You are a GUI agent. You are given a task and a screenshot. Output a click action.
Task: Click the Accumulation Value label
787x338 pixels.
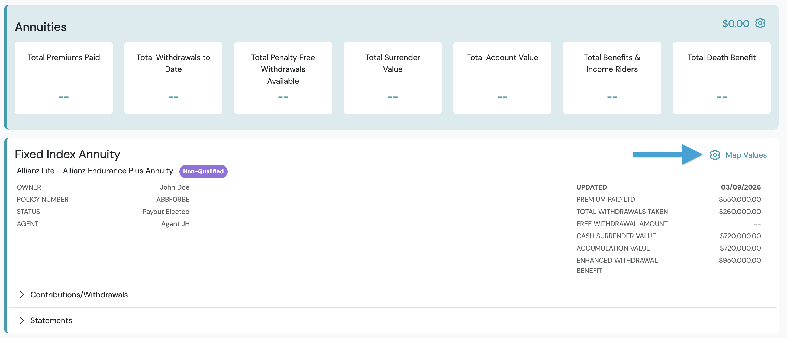pyautogui.click(x=613, y=248)
